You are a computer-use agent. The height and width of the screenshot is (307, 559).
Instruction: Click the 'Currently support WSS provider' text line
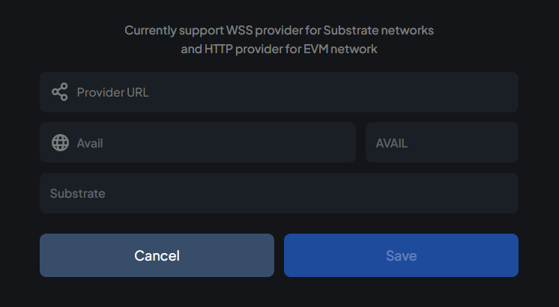coord(279,31)
